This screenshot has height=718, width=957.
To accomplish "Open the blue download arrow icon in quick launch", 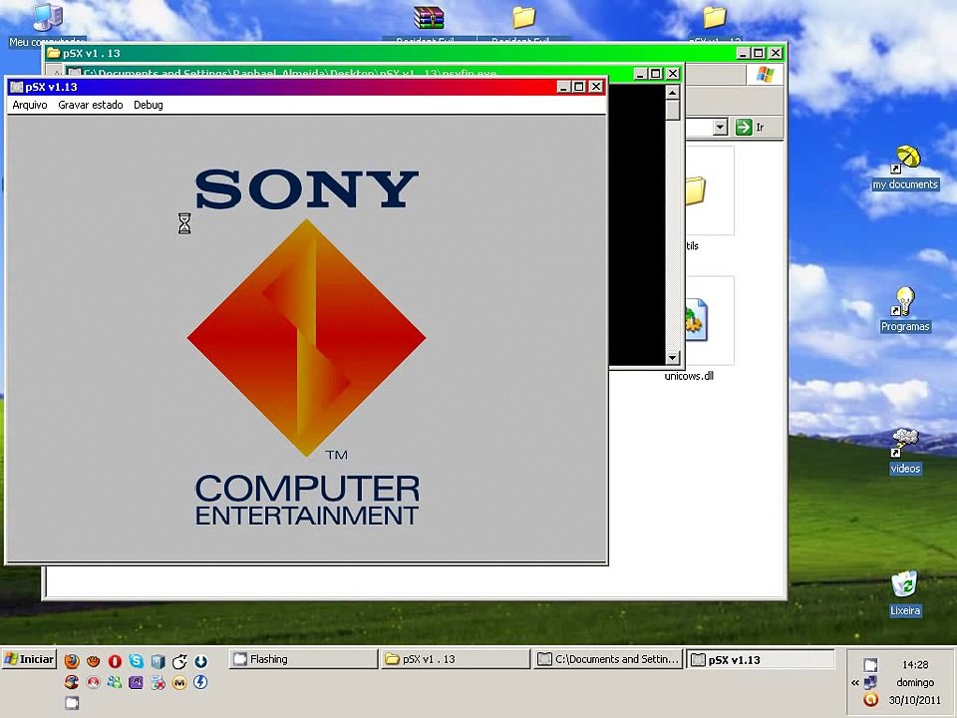I will pyautogui.click(x=200, y=661).
